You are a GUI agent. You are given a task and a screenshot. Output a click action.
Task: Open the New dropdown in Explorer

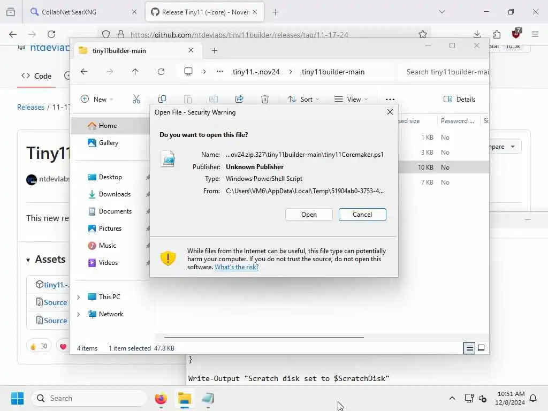point(97,99)
